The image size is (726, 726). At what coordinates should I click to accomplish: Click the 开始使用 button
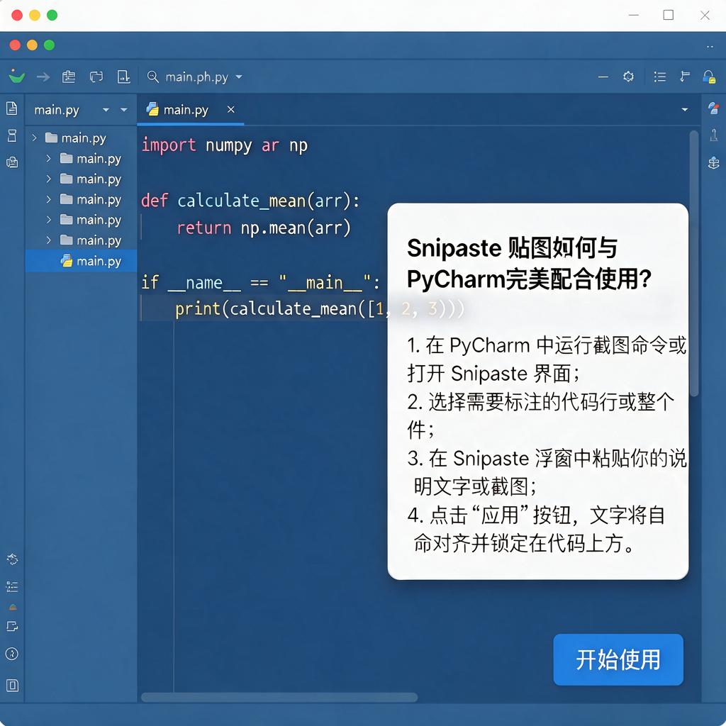618,660
